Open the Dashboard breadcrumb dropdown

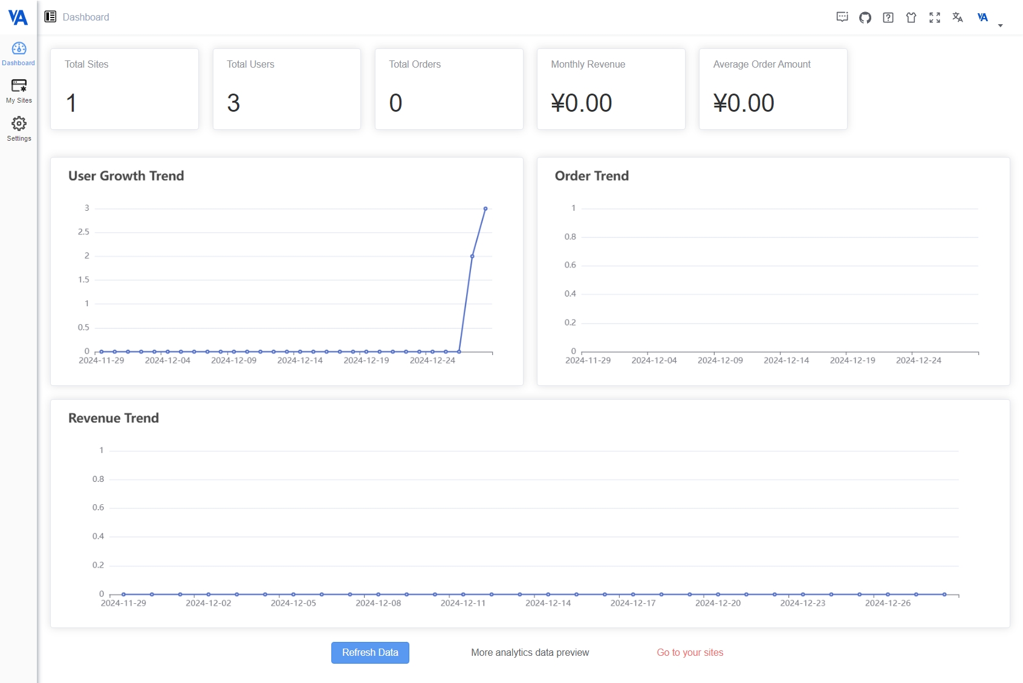click(x=85, y=17)
